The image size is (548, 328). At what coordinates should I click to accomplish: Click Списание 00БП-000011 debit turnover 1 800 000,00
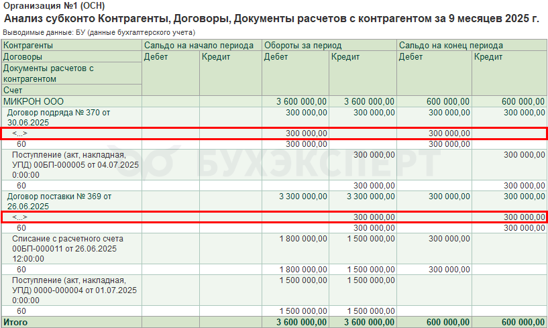click(303, 239)
